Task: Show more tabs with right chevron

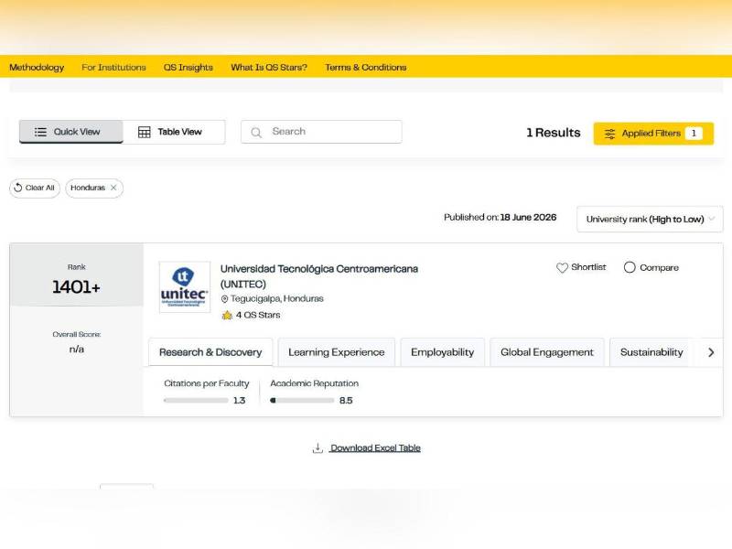Action: pos(711,352)
